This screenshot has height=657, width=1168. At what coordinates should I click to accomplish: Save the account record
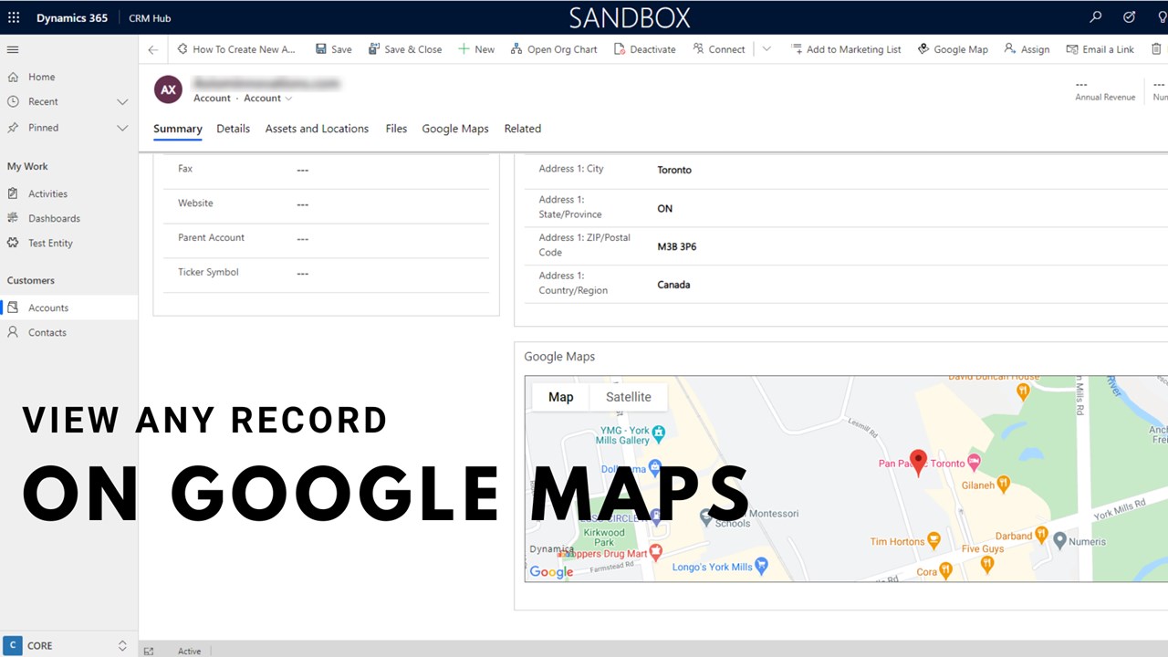(333, 49)
